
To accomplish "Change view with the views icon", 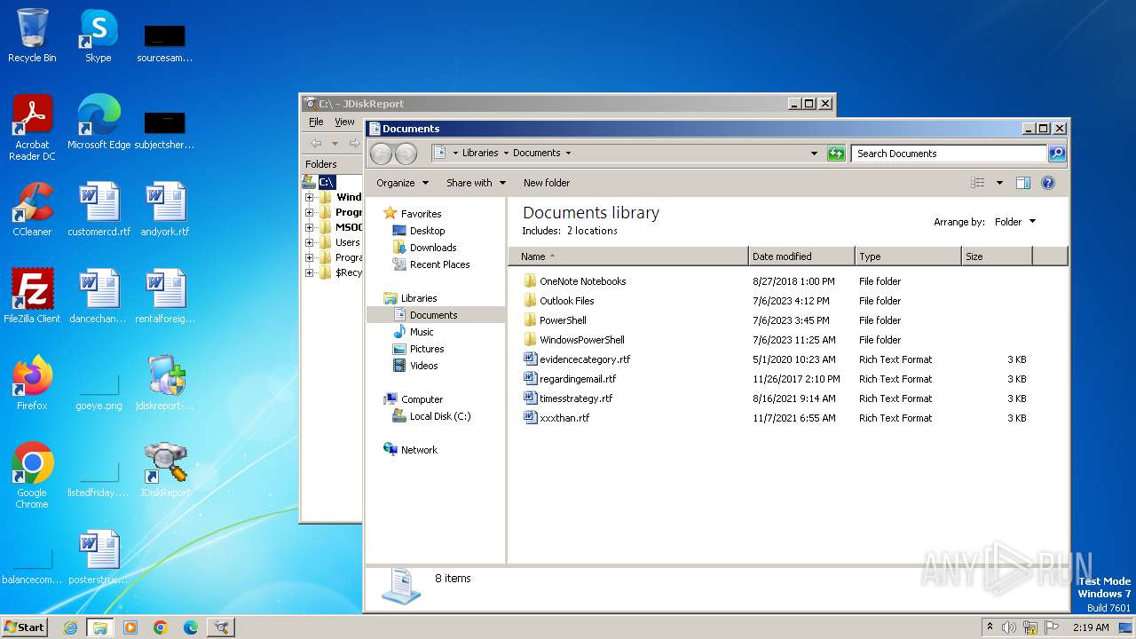I will tap(977, 183).
